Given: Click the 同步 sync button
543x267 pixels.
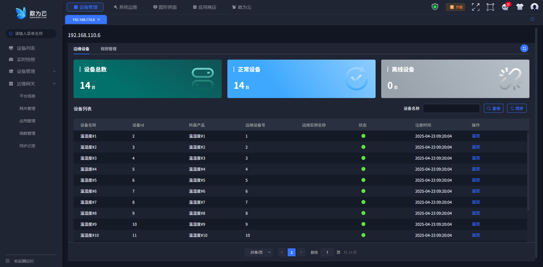Looking at the screenshot, I should (517, 108).
